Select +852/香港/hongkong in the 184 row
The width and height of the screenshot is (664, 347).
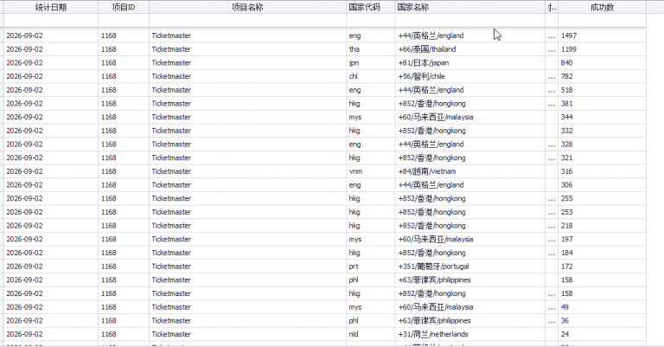[x=470, y=253]
